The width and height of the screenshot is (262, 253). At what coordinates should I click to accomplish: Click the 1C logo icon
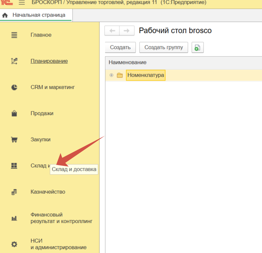click(x=7, y=2)
